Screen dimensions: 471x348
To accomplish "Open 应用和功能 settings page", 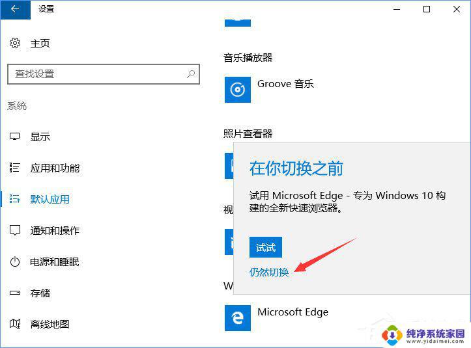I will (55, 168).
